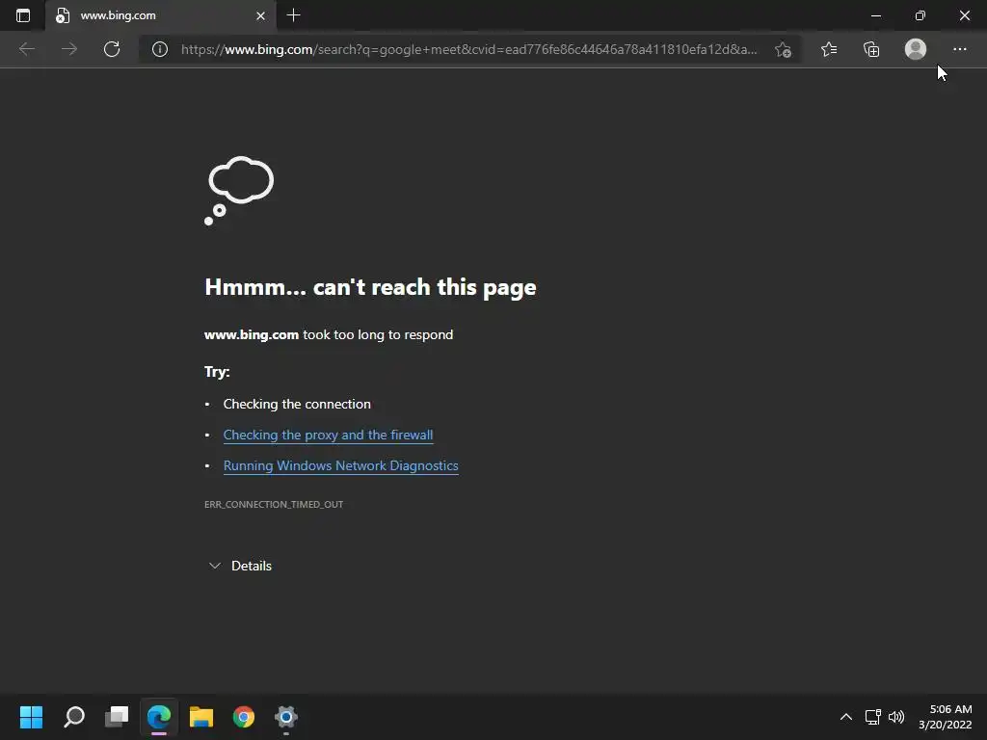Image resolution: width=987 pixels, height=740 pixels.
Task: Open the volume tray icon
Action: coord(896,717)
